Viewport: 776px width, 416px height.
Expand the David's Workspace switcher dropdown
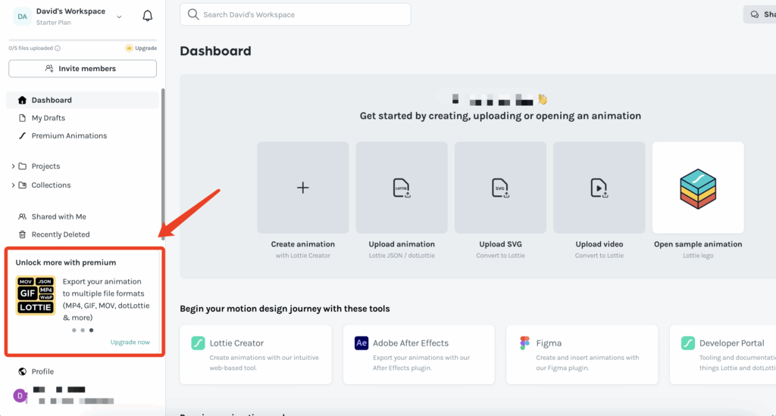point(119,17)
